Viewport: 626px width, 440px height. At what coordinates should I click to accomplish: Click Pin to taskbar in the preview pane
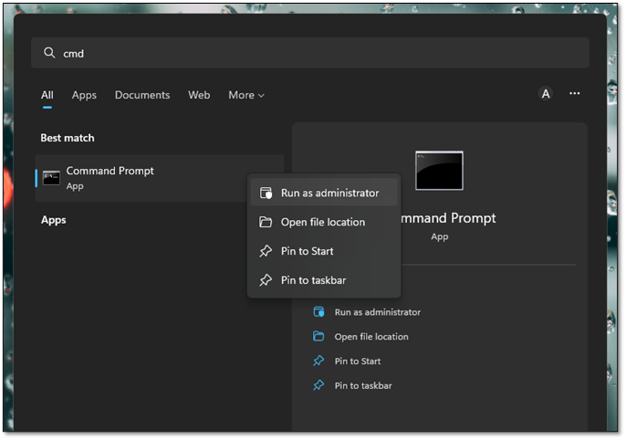(363, 386)
